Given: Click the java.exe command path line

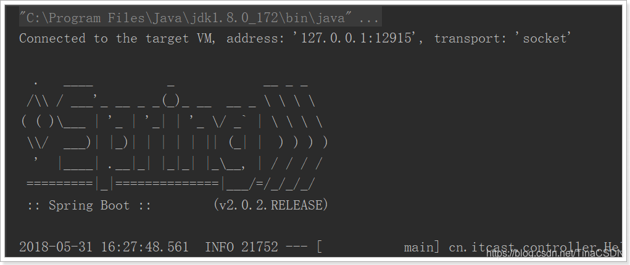Looking at the screenshot, I should [199, 18].
